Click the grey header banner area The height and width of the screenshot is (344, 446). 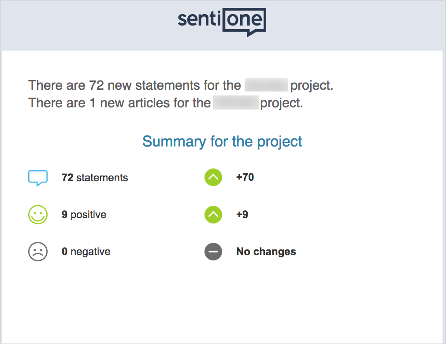coord(222,26)
